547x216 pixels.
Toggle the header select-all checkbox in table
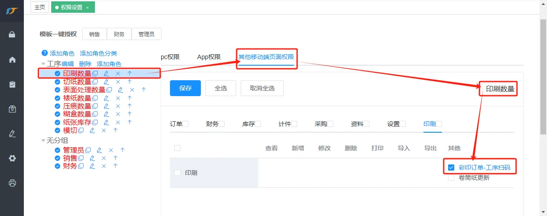[x=177, y=148]
